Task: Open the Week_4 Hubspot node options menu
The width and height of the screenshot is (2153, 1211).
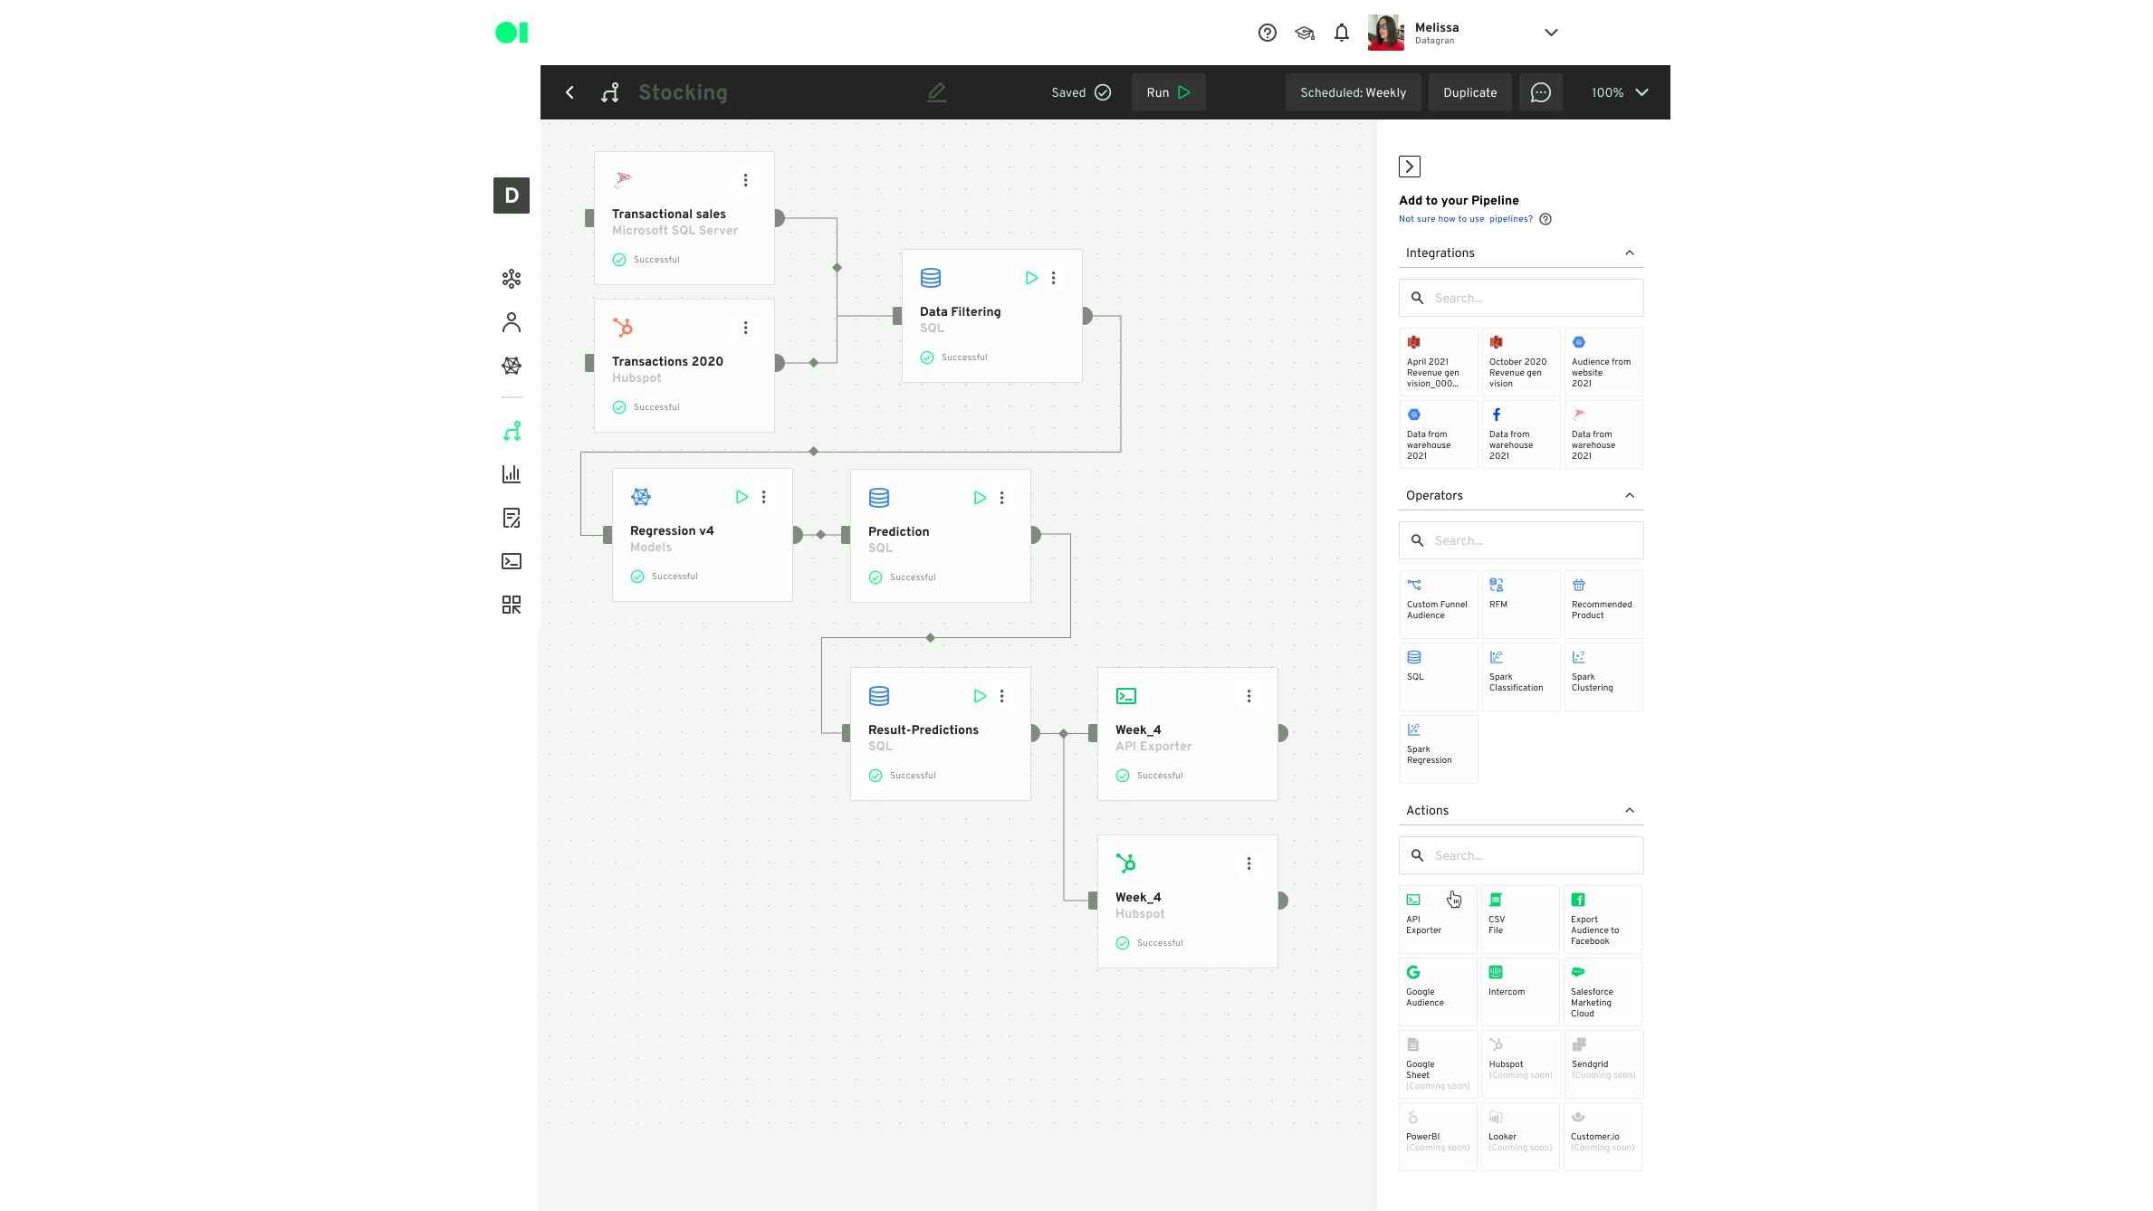Action: [1249, 863]
